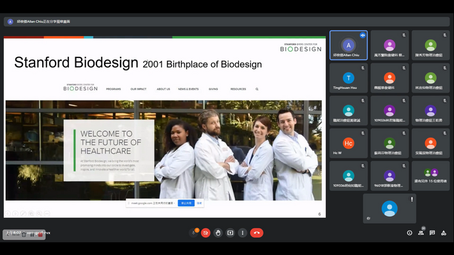Click Allan Chiu's blue speaking indicator

(x=363, y=35)
